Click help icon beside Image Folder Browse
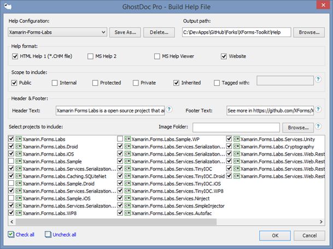The height and width of the screenshot is (249, 333). pos(318,127)
